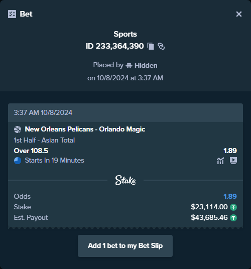Click the ID 233,364,390 text

click(x=114, y=46)
